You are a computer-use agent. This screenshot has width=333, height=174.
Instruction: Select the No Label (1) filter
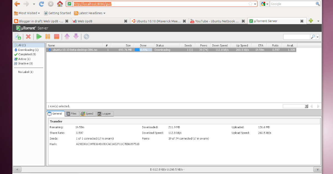pyautogui.click(x=26, y=72)
